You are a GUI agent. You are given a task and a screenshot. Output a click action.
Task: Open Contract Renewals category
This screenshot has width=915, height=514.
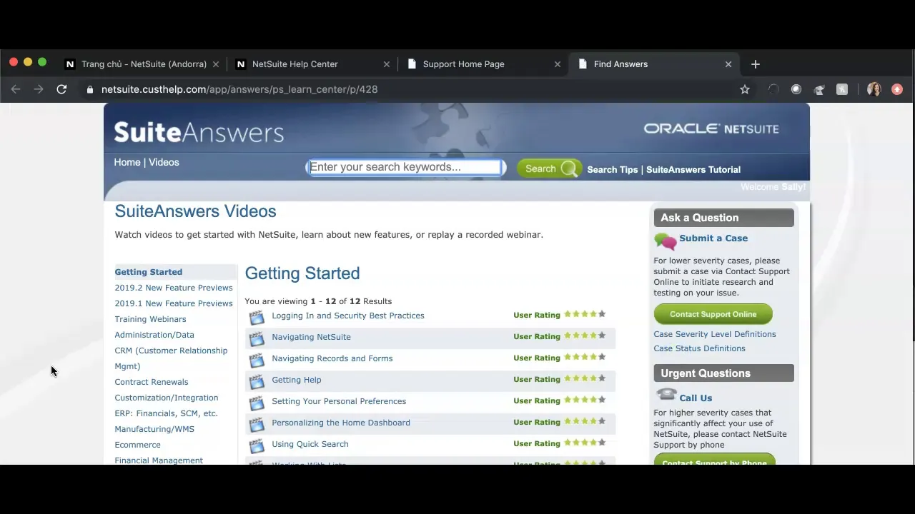[x=152, y=382]
